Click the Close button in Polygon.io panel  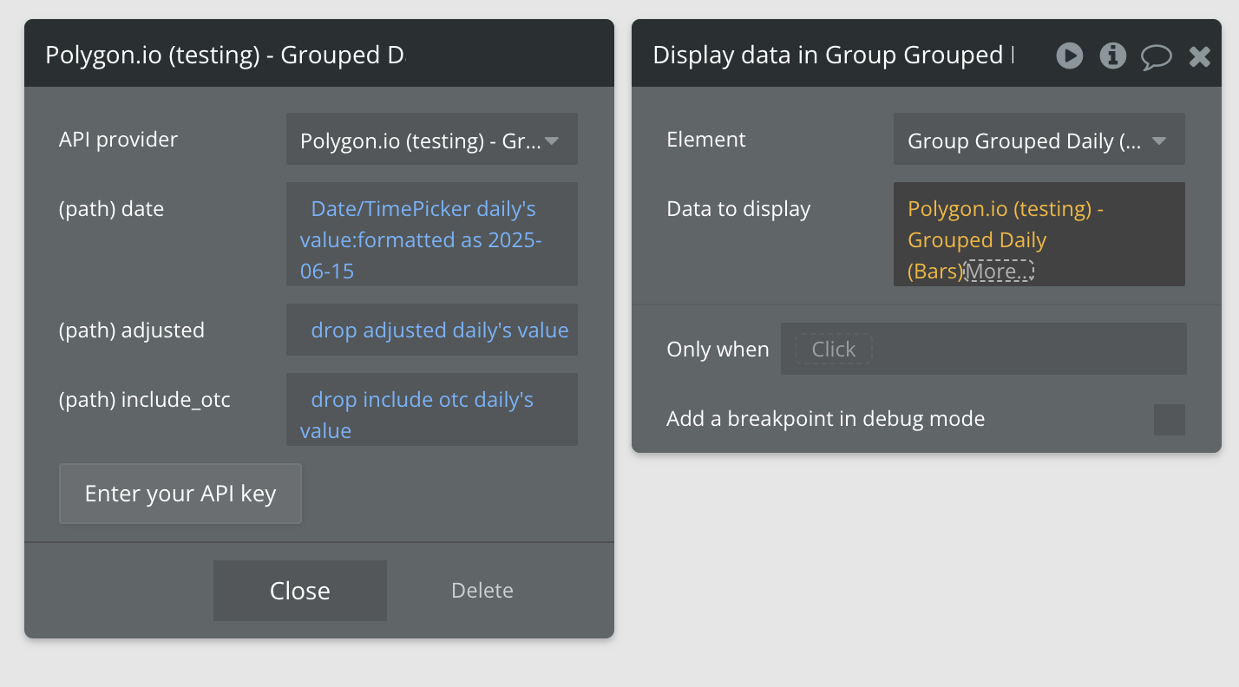tap(299, 591)
